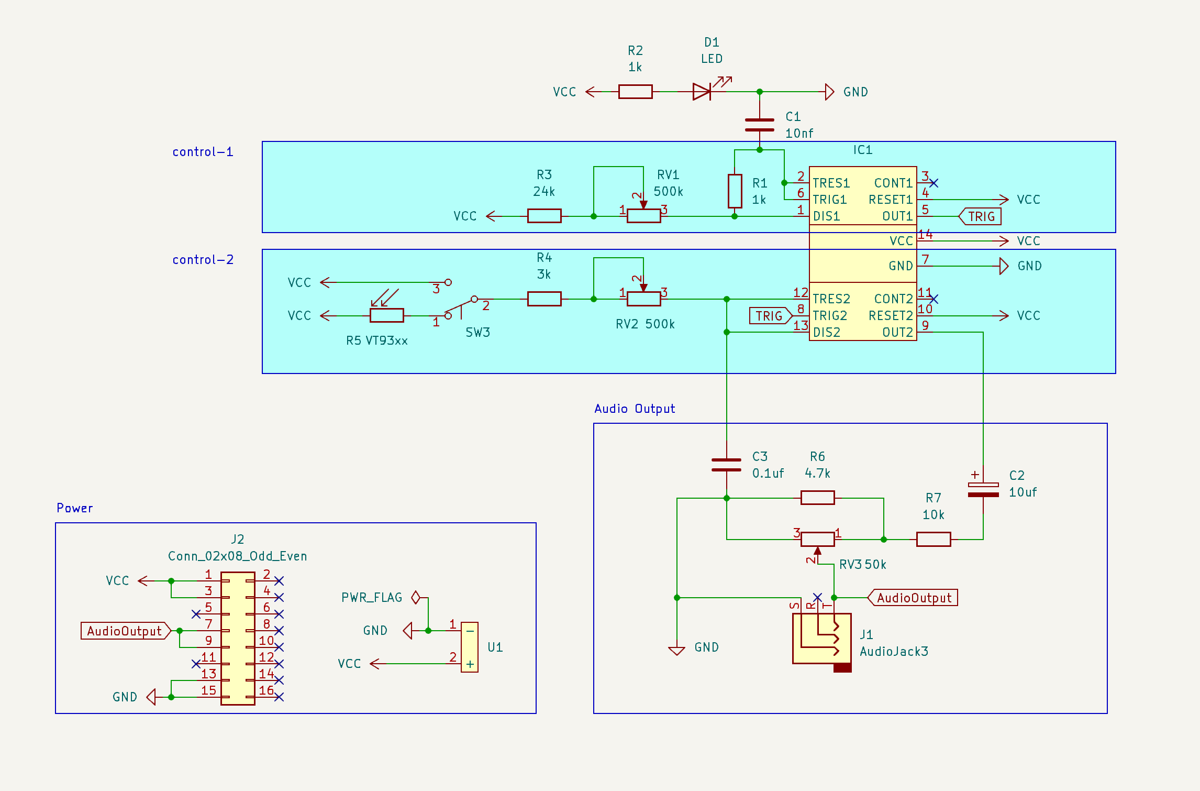Click AudioOutput label beside J2 pin 7

pyautogui.click(x=126, y=631)
